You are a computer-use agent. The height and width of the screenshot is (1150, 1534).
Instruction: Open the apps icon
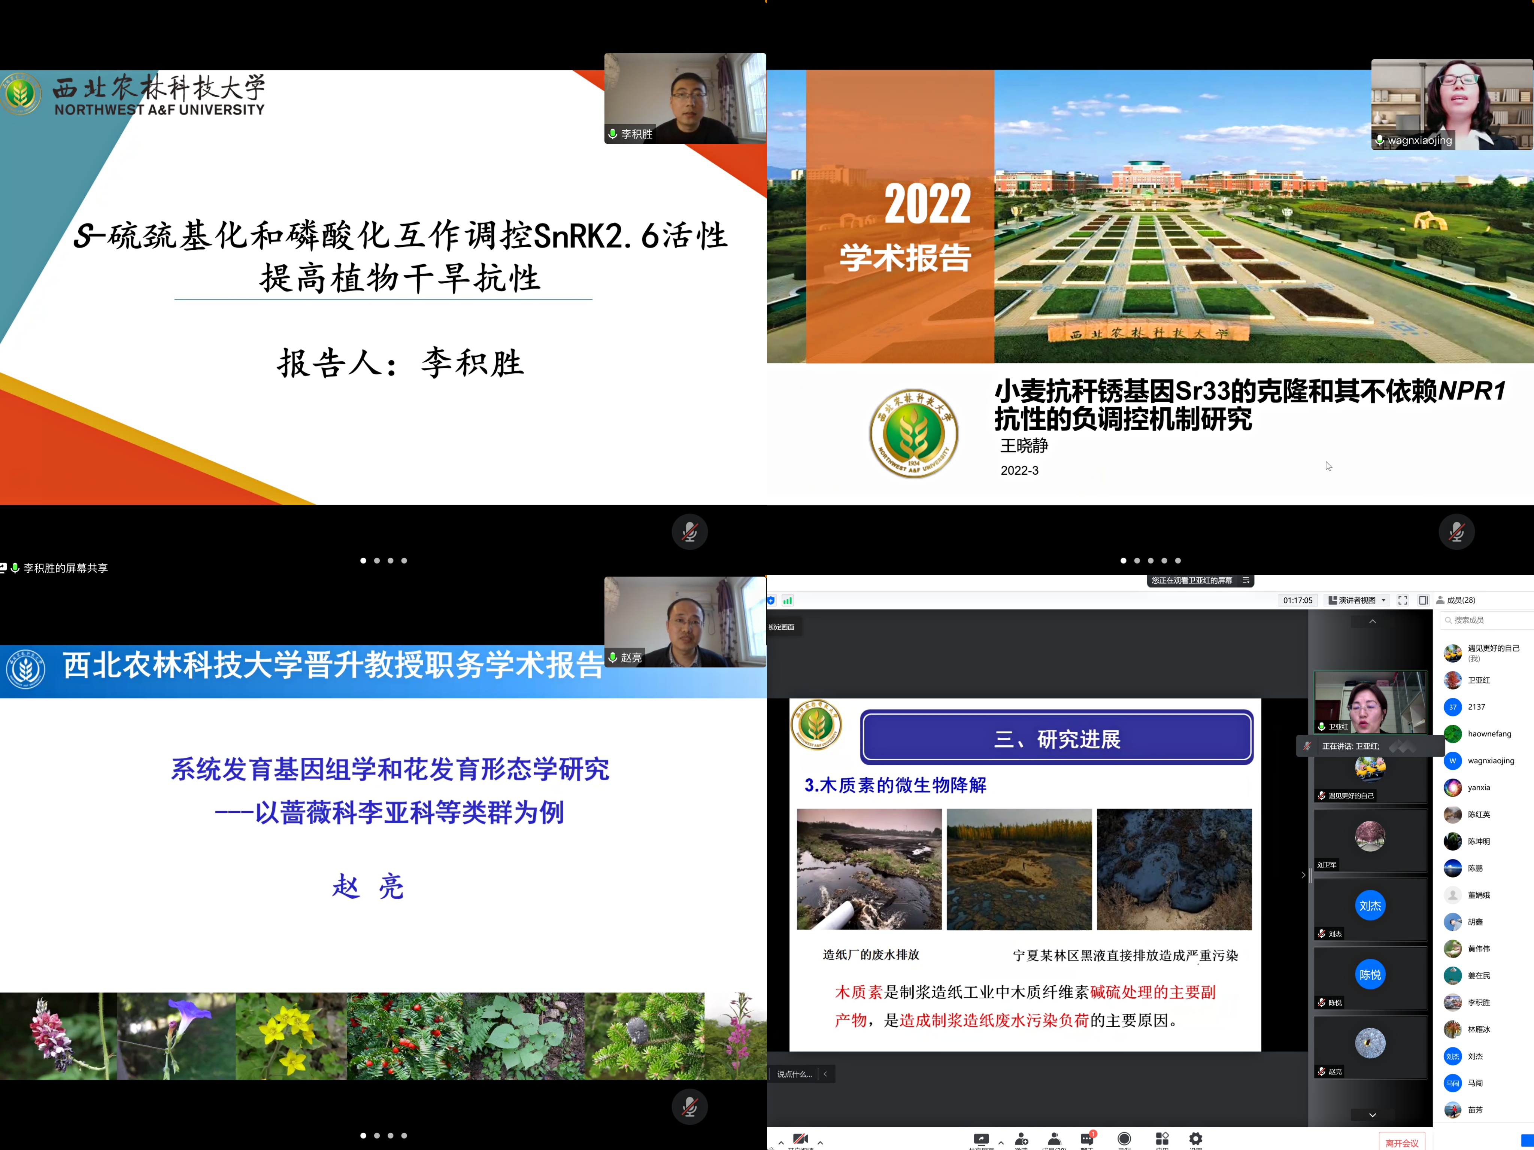1162,1139
